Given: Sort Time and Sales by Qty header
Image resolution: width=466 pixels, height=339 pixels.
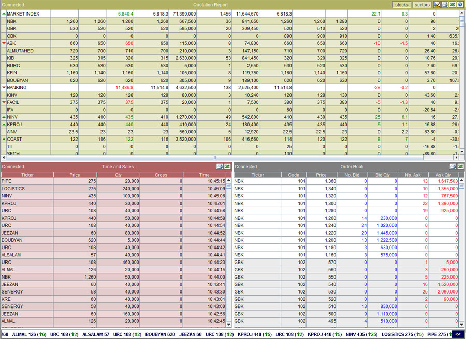Looking at the screenshot, I should [x=118, y=175].
